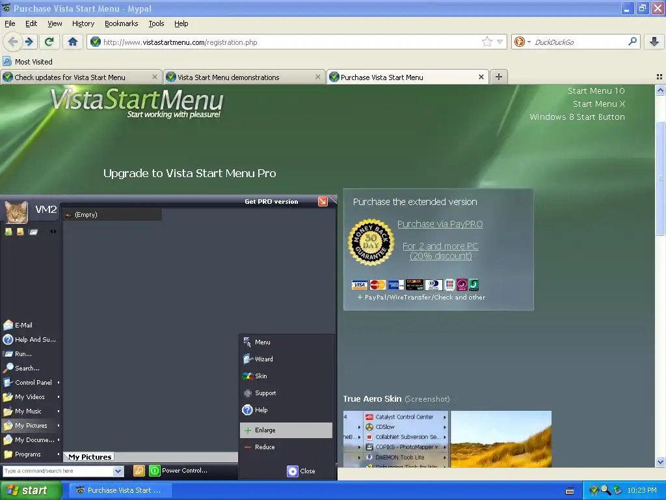This screenshot has width=666, height=500.
Task: Expand the Control Panel submenu
Action: (58, 382)
